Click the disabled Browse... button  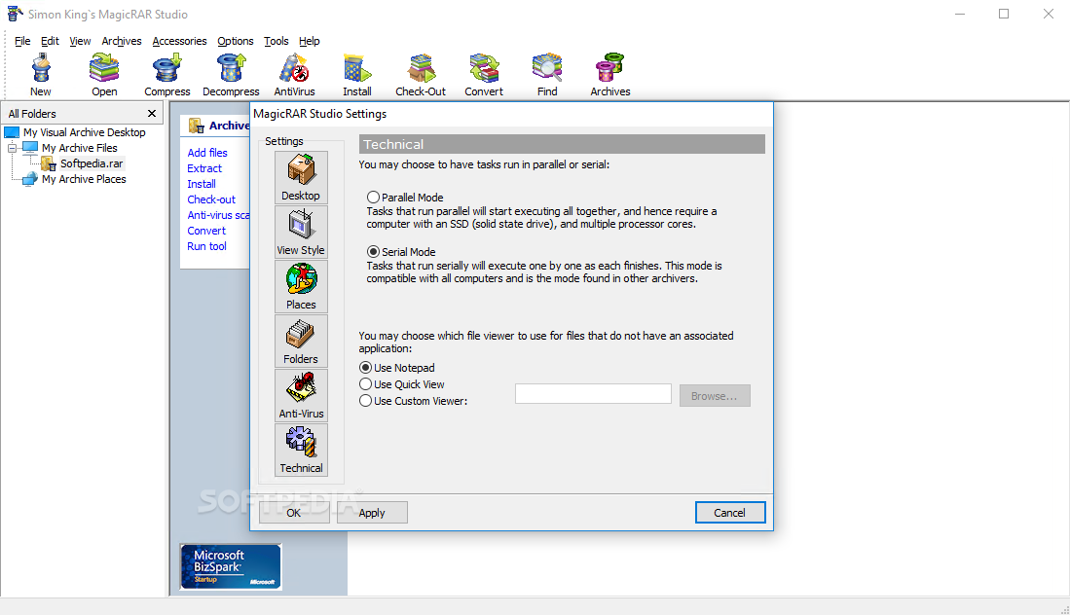715,395
